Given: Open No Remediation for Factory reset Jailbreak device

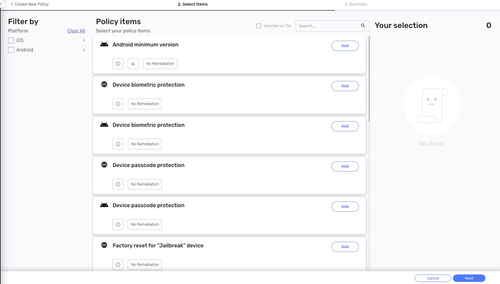Looking at the screenshot, I should click(145, 265).
